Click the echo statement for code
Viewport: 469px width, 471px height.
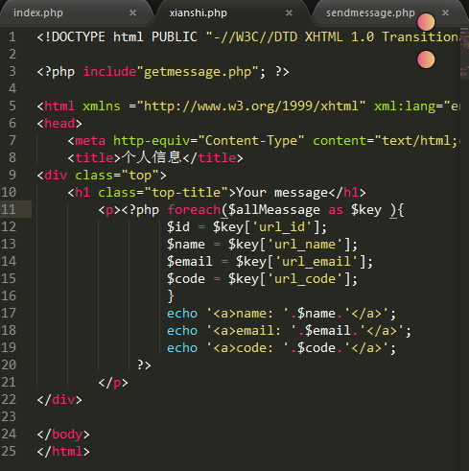281,348
